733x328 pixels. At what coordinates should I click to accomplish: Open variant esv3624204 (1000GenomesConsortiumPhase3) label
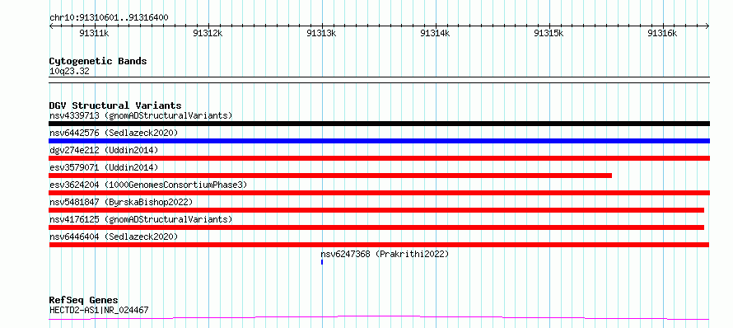coord(148,185)
